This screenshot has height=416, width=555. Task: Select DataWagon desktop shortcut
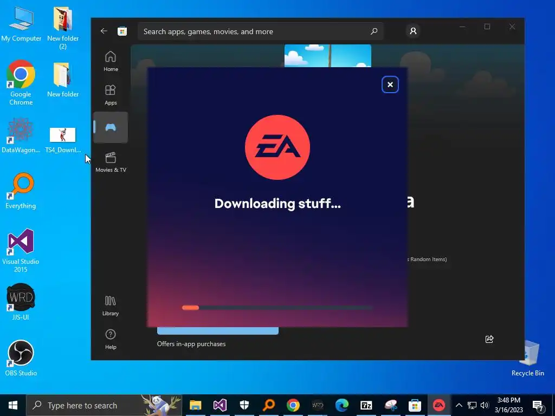(21, 136)
